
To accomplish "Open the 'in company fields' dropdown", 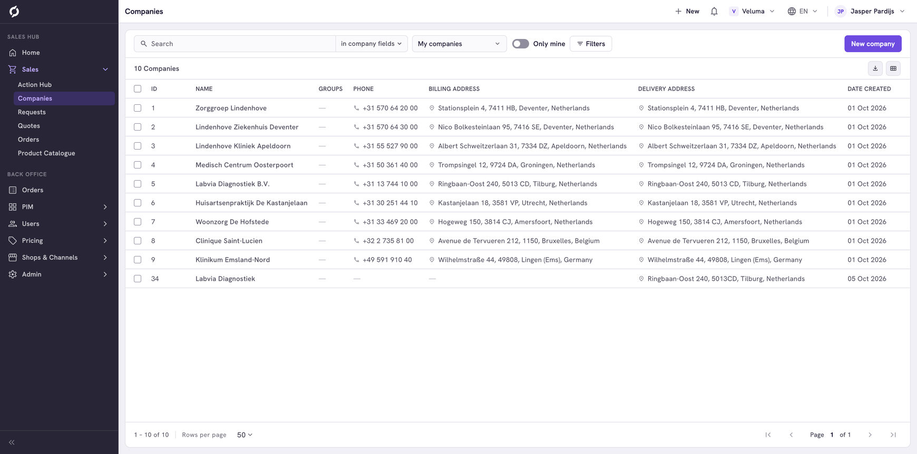I will (372, 44).
